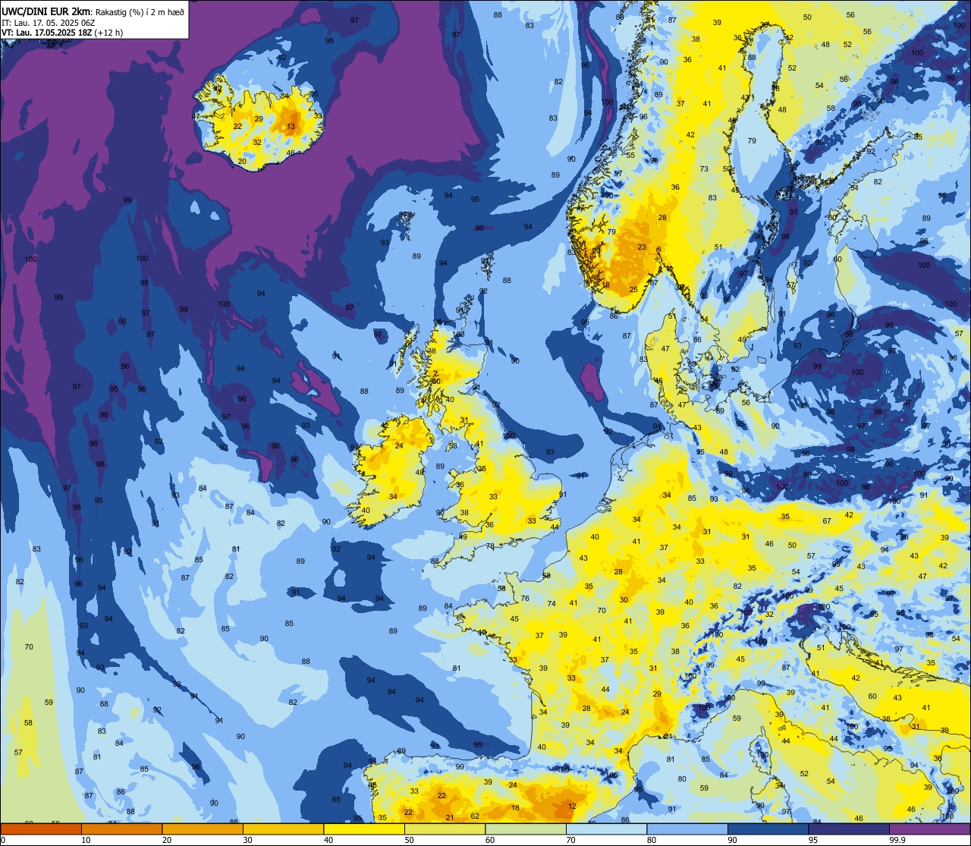Click the value 24 over Ireland

[399, 445]
